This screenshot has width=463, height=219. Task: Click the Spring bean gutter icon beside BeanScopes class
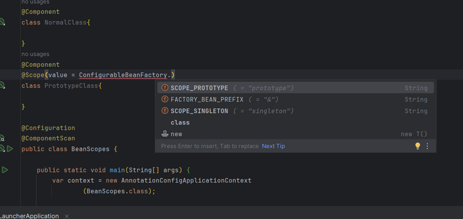click(2, 149)
